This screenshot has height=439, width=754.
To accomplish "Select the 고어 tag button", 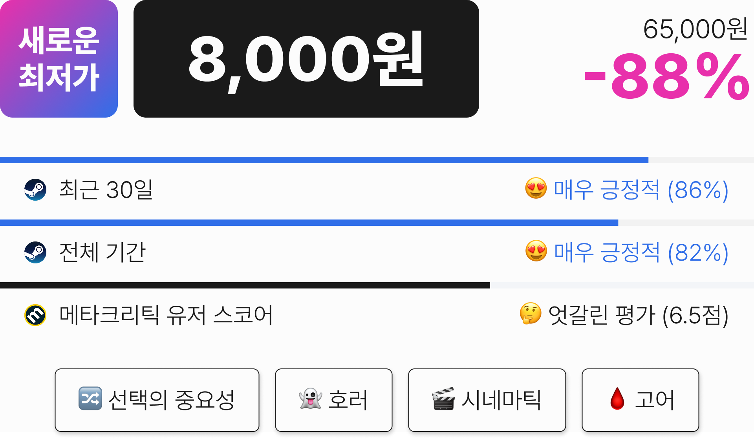I will pos(641,400).
